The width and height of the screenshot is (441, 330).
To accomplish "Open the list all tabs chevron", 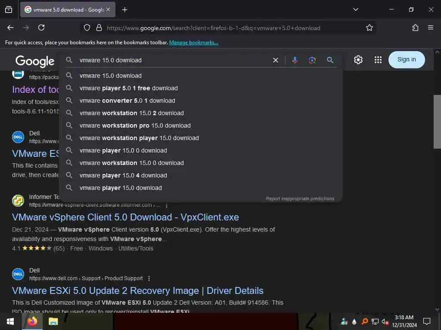I will 355,9.
